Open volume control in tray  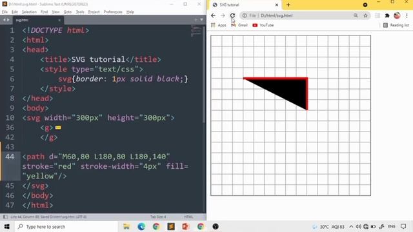click(359, 226)
